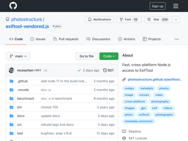This screenshot has height=141, width=188.
Task: Open the docs folder icon
Action: [x=11, y=116]
